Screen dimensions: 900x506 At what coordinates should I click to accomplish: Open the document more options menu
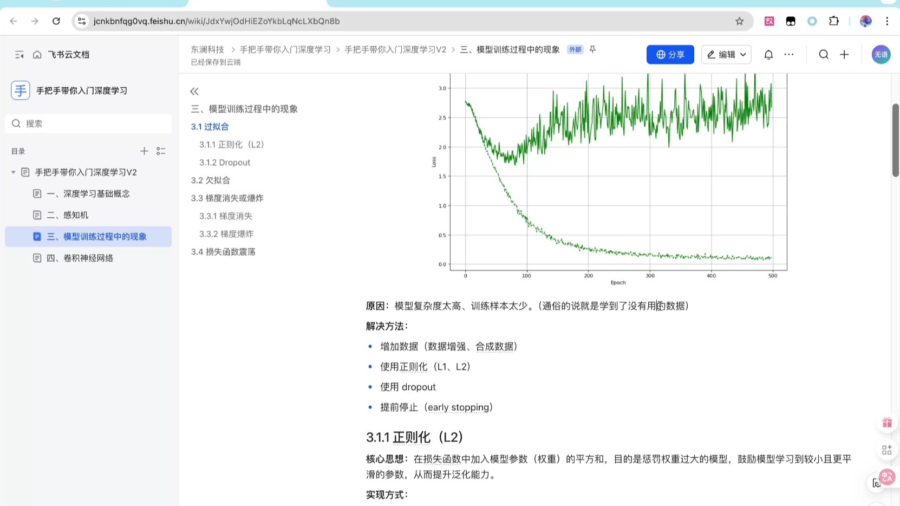[789, 55]
